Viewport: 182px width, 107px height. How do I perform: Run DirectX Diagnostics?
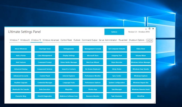(x=45, y=96)
